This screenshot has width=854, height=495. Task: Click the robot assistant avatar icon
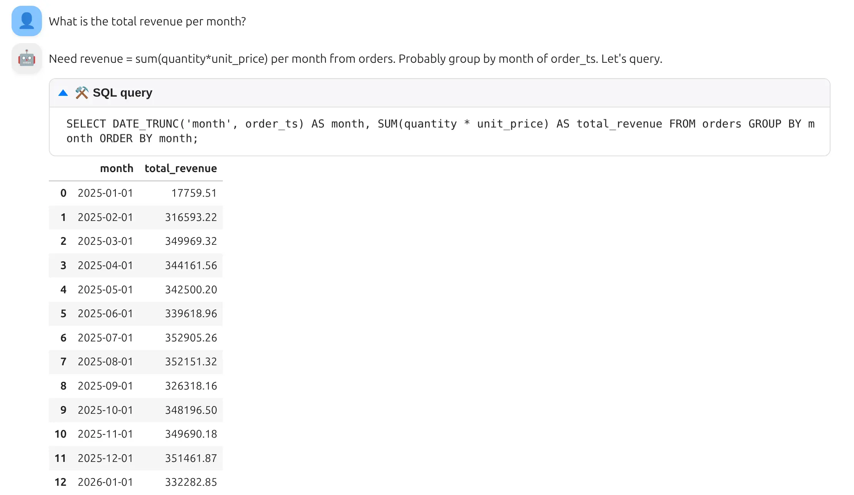pyautogui.click(x=27, y=59)
